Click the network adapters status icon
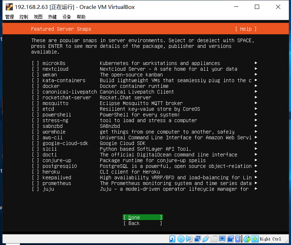 [x=198, y=239]
